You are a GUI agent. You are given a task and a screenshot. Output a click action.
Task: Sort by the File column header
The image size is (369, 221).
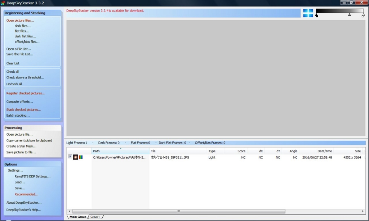tap(178, 151)
